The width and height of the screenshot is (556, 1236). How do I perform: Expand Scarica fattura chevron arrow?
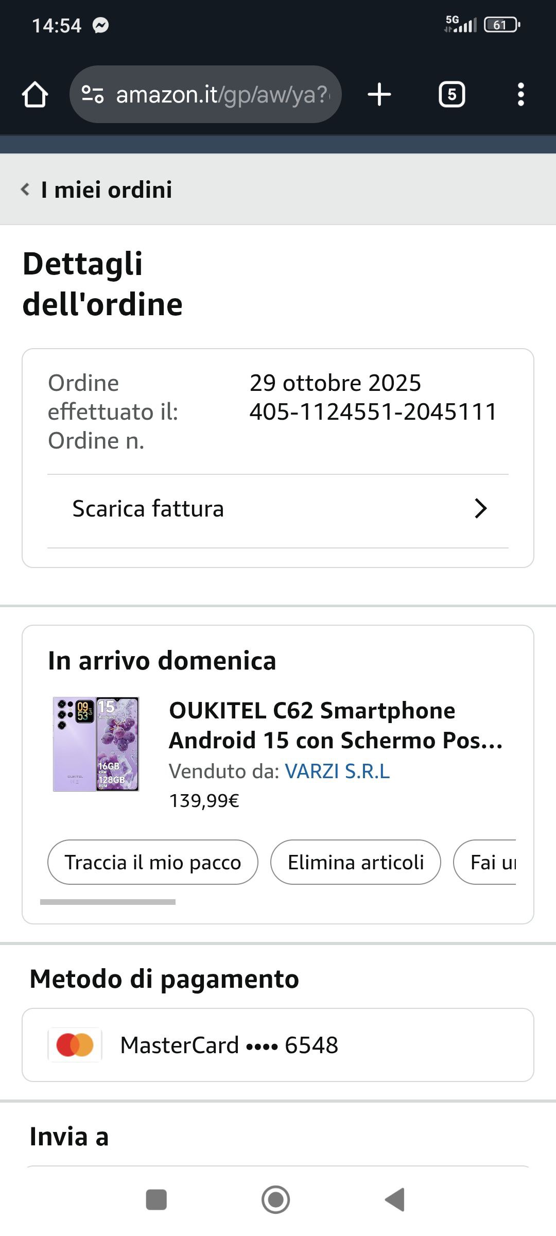tap(480, 508)
